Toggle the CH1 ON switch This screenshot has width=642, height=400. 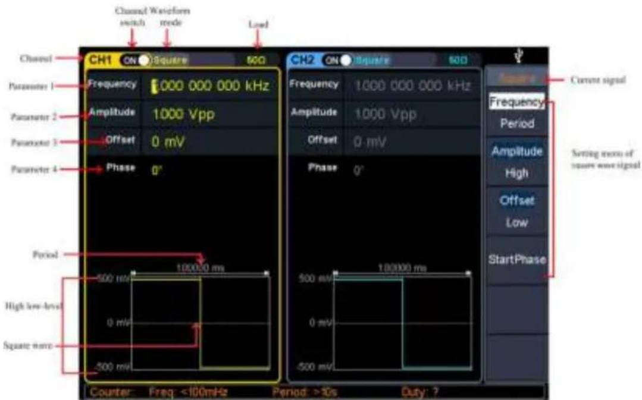pos(136,61)
